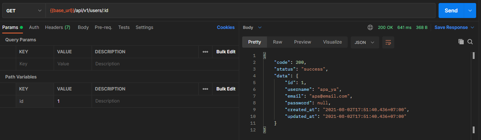Click the wrap lines icon
Viewport: 481px width, 140px height.
pos(388,42)
